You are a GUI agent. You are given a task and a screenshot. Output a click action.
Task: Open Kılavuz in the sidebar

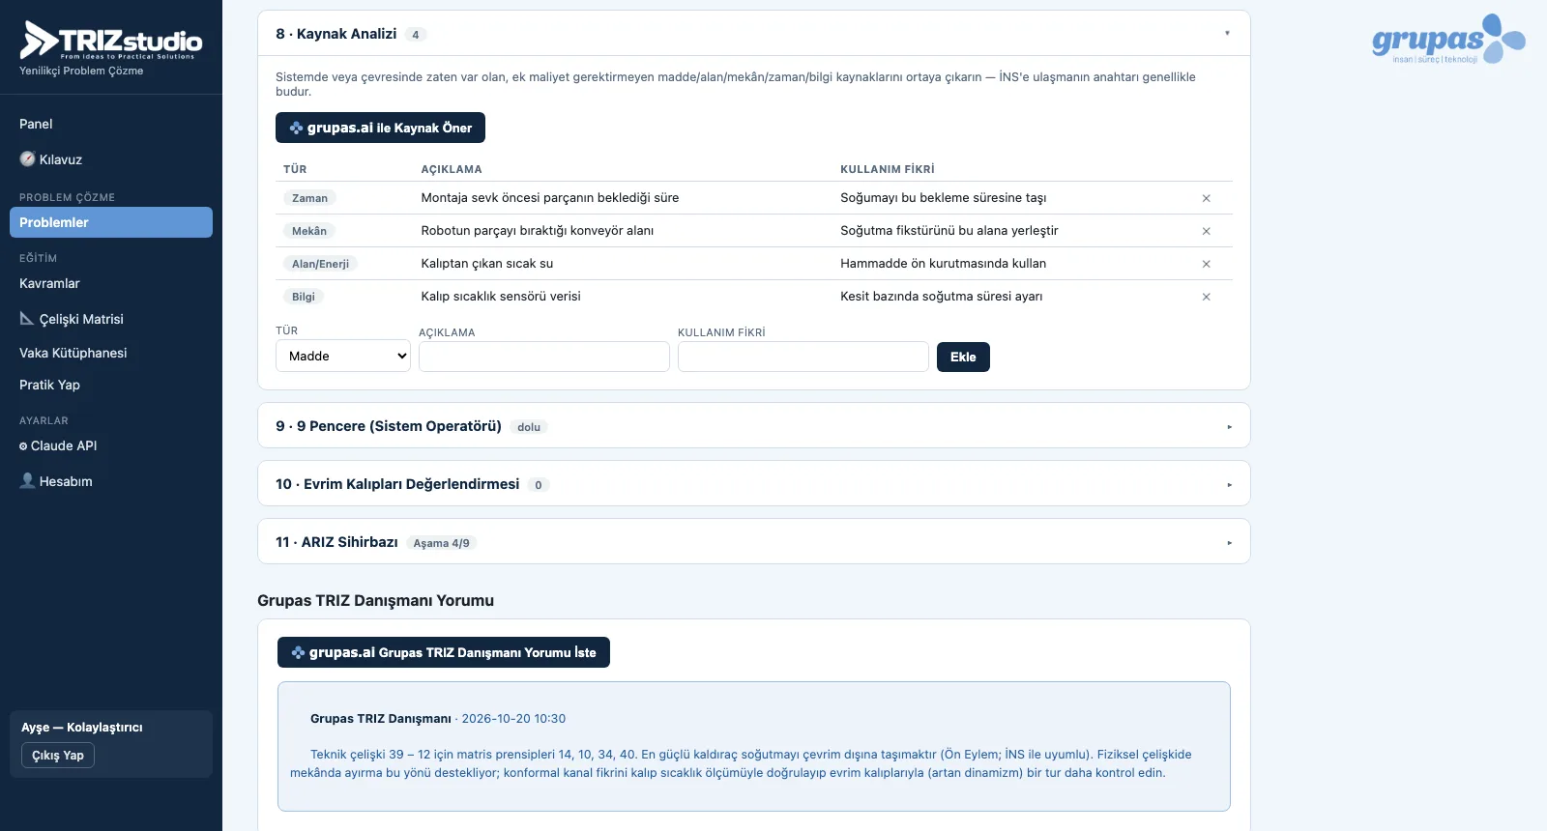pyautogui.click(x=111, y=159)
